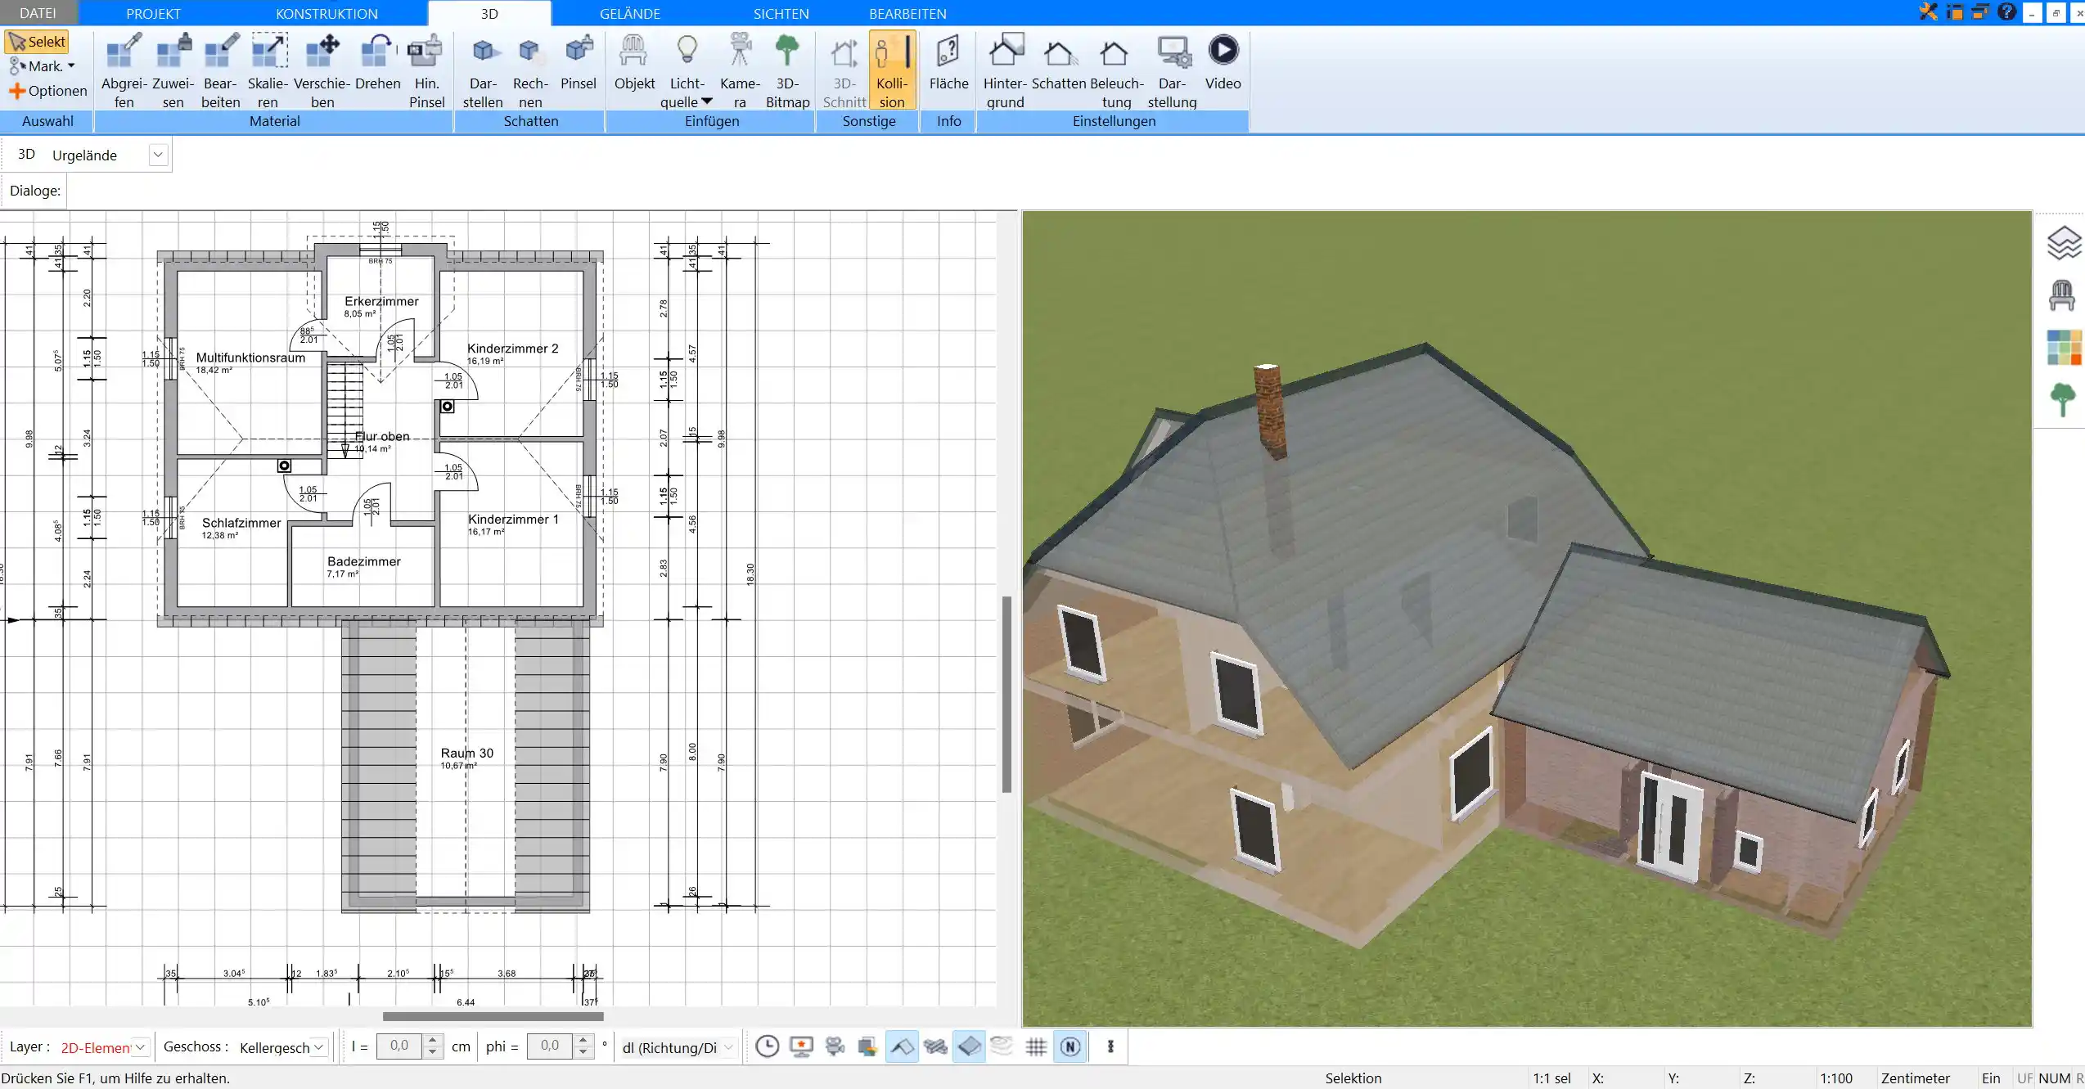Click the camera icon in bottom toolbar
This screenshot has height=1089, width=2085.
coord(835,1046)
